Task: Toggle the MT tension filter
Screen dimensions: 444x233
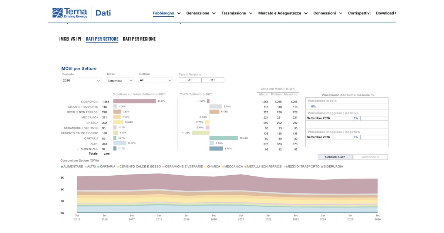Action: coord(213,80)
